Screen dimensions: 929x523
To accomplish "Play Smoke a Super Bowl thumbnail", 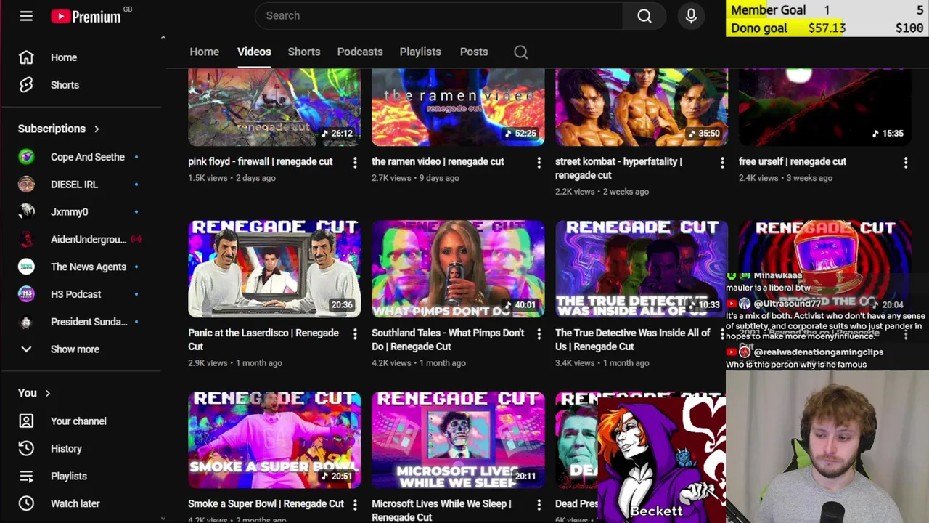I will click(x=274, y=440).
